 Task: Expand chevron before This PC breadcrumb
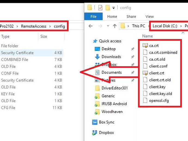coord(128,26)
